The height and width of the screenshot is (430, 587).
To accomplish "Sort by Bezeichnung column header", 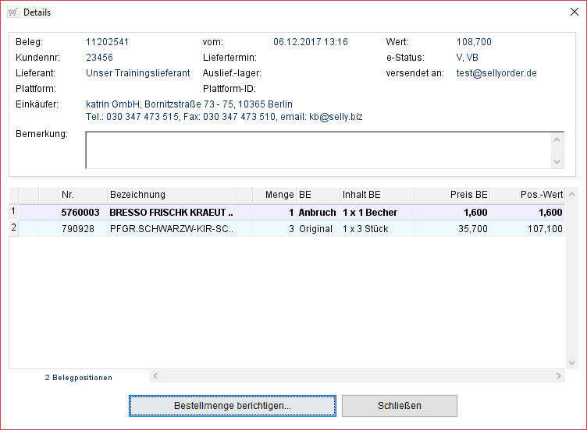I will tap(171, 195).
